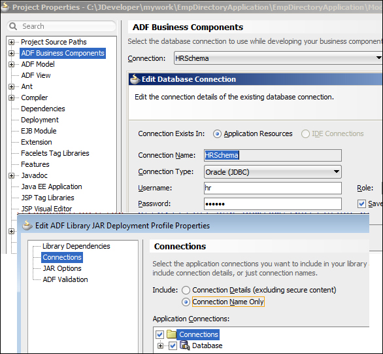Select the Connection Name Only option
383x354 pixels.
(x=186, y=302)
